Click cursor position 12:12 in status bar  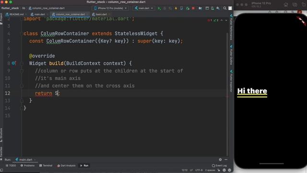coord(185,170)
